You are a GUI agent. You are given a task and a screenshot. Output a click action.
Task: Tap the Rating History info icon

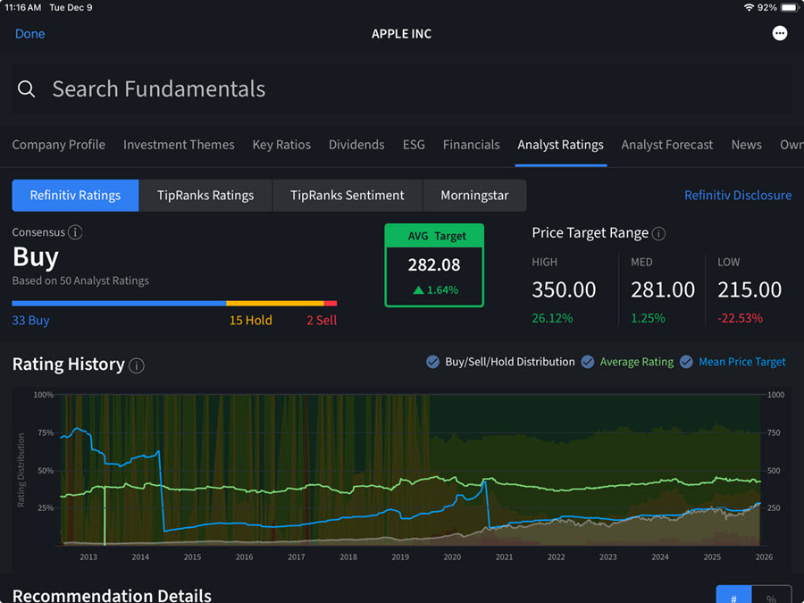coord(137,365)
